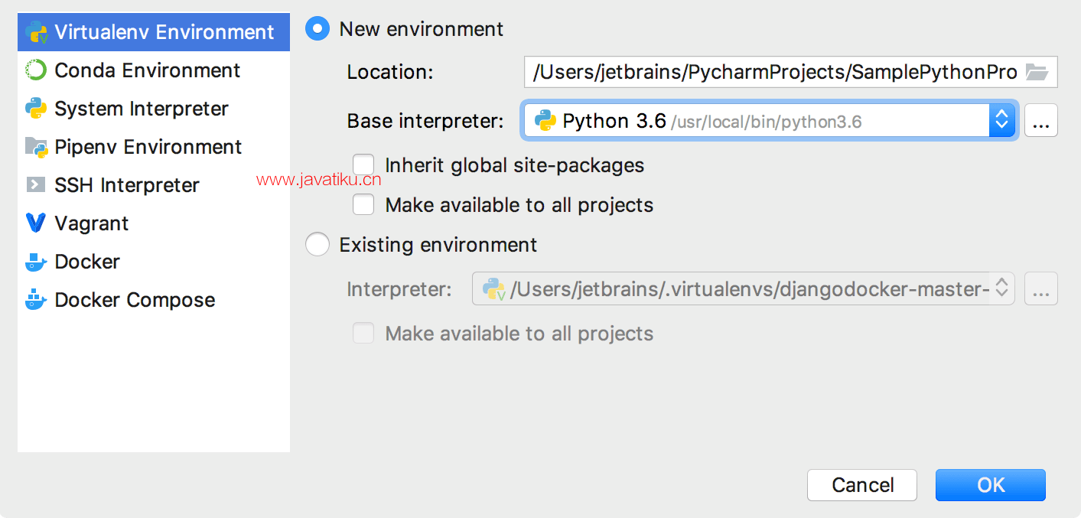The width and height of the screenshot is (1081, 518).
Task: Click the Docker whale icon
Action: (x=36, y=262)
